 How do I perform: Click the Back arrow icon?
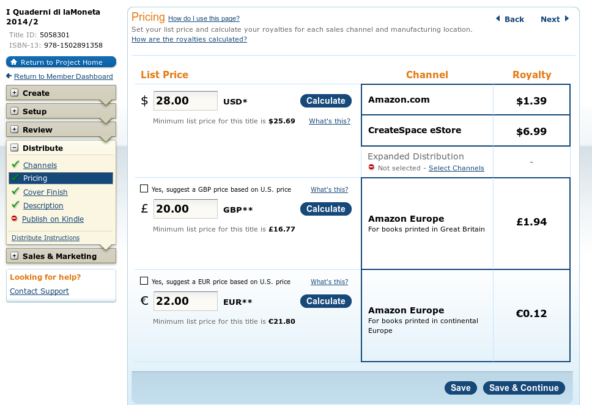(x=498, y=18)
